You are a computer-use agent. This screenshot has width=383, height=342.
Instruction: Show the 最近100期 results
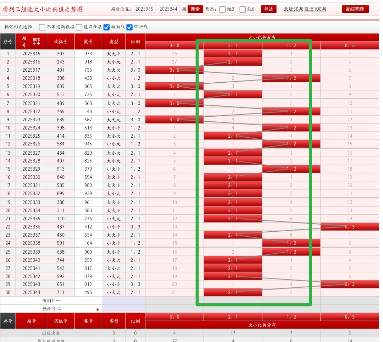(x=315, y=9)
